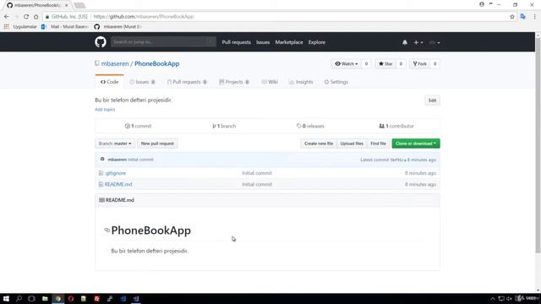Screen dimensions: 541x304
Task: Fork the PhoneBookApp repository
Action: pyautogui.click(x=419, y=64)
